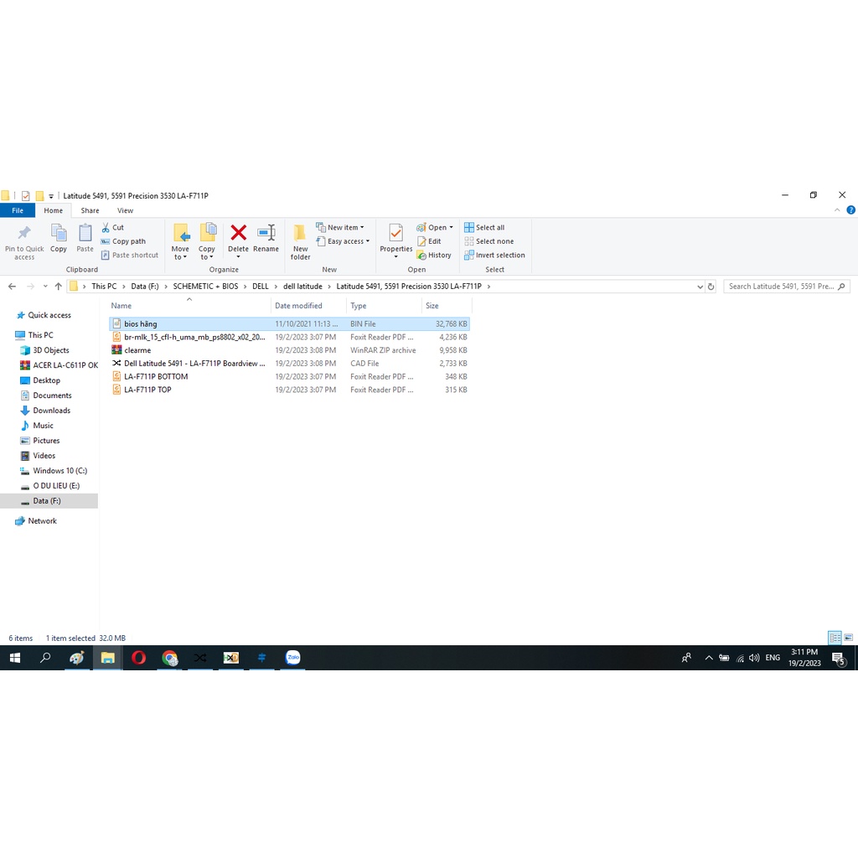The image size is (858, 858).
Task: Click Copy path in Clipboard group
Action: tap(128, 241)
